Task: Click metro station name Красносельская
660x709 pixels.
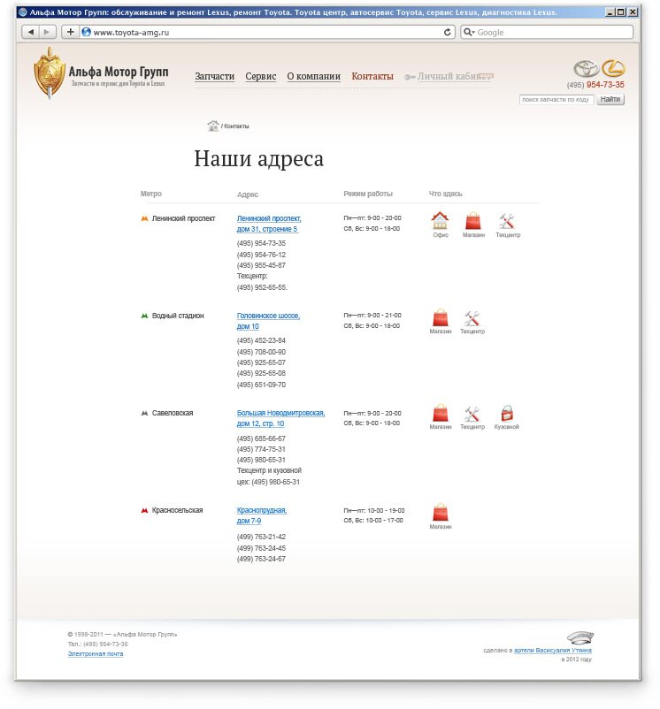Action: [x=177, y=510]
